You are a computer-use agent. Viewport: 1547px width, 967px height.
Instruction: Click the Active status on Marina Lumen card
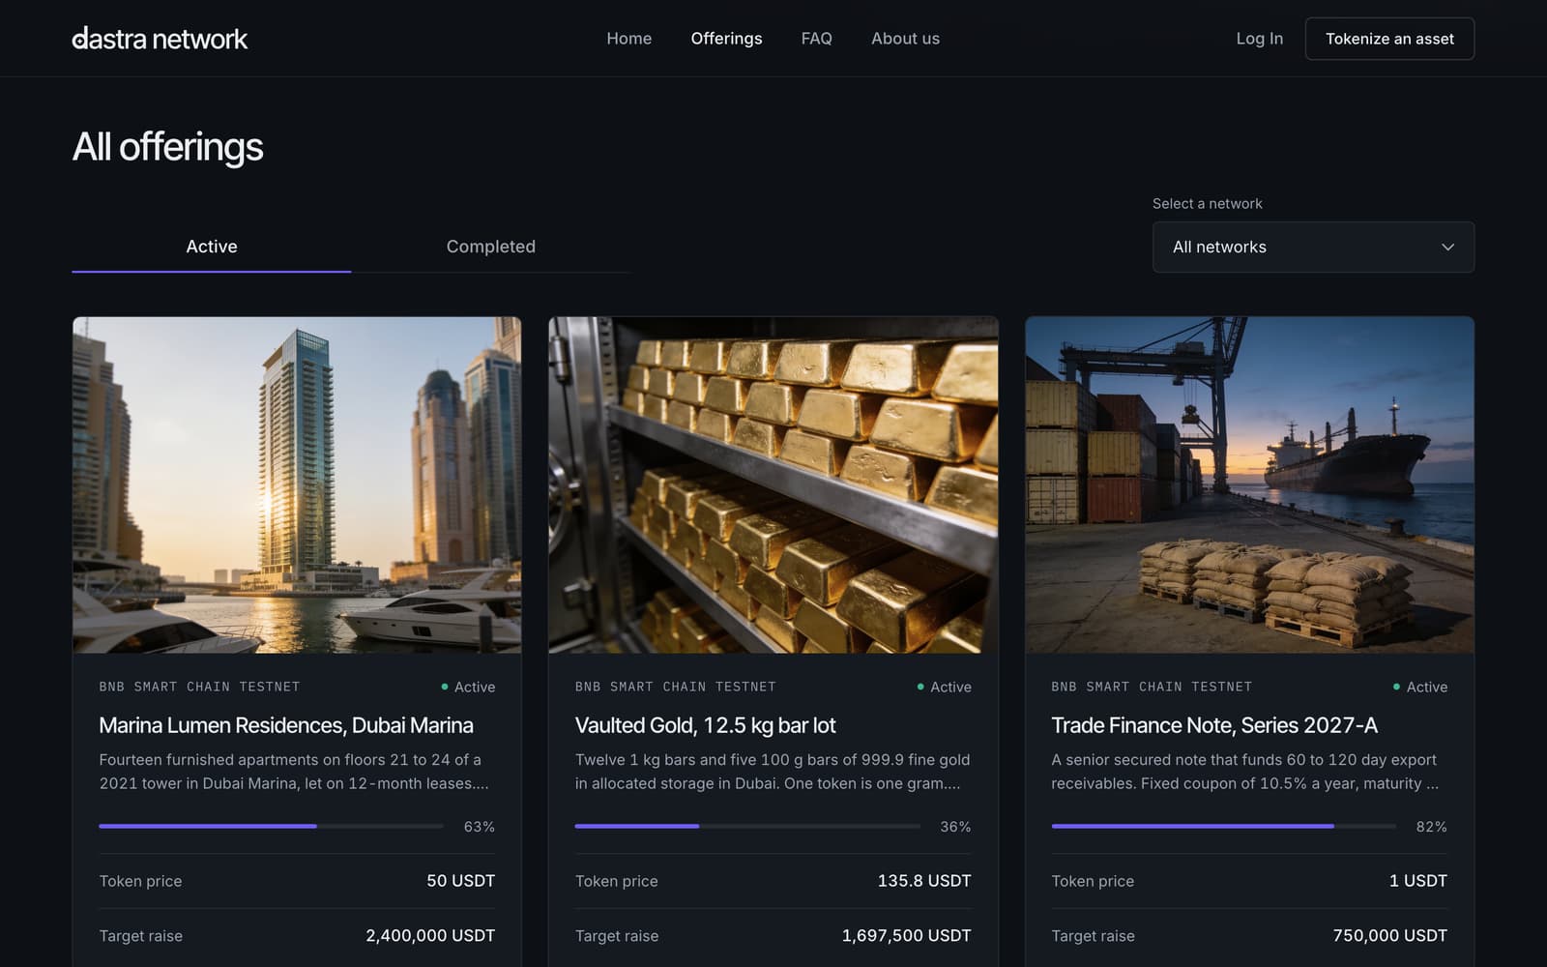(468, 687)
